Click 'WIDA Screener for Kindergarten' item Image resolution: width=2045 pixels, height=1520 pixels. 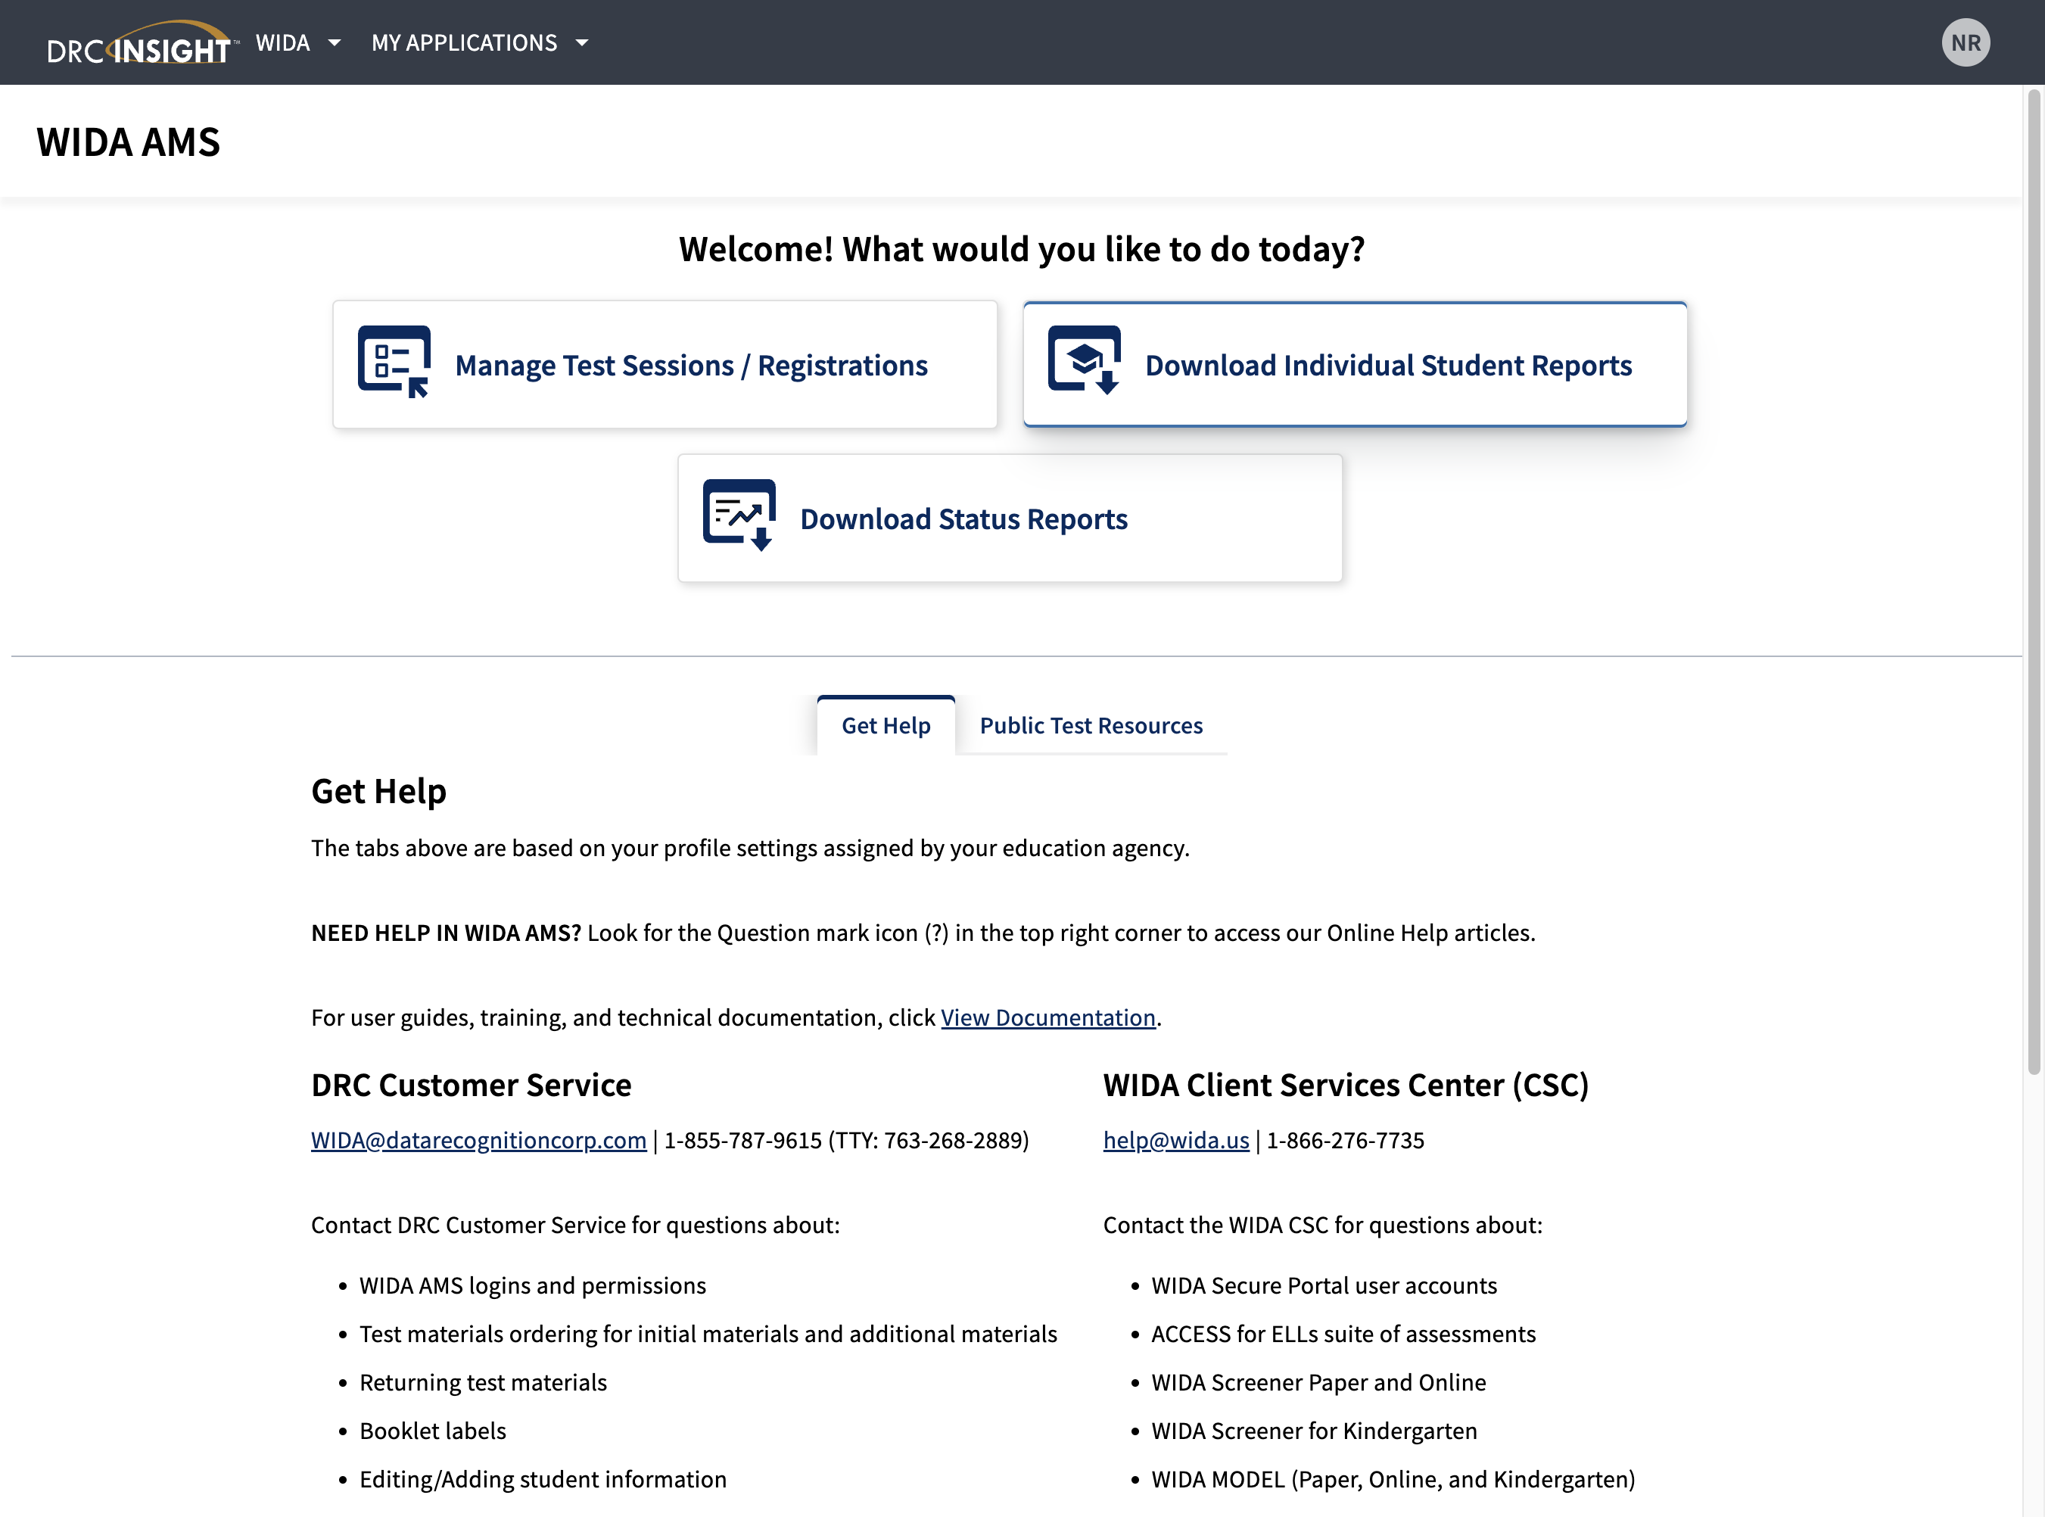click(x=1314, y=1431)
